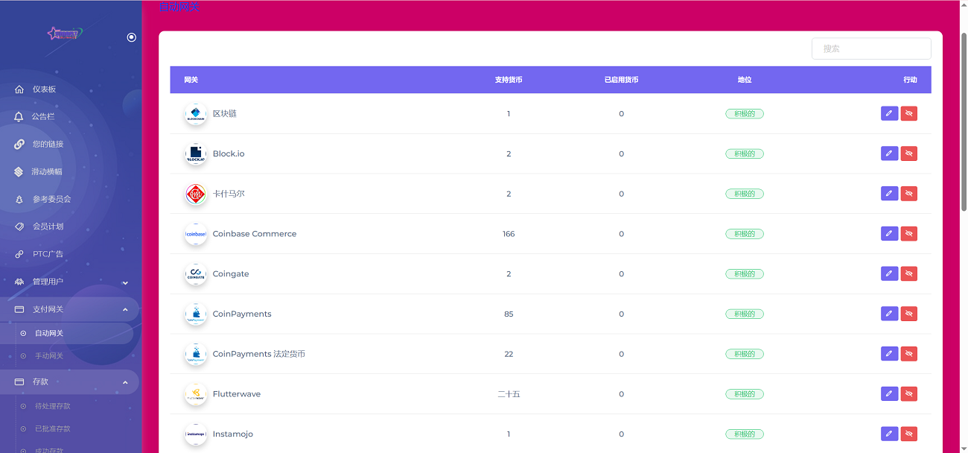Viewport: 968px width, 453px height.
Task: Disable Instamojo using red eye-slash button
Action: tap(908, 434)
